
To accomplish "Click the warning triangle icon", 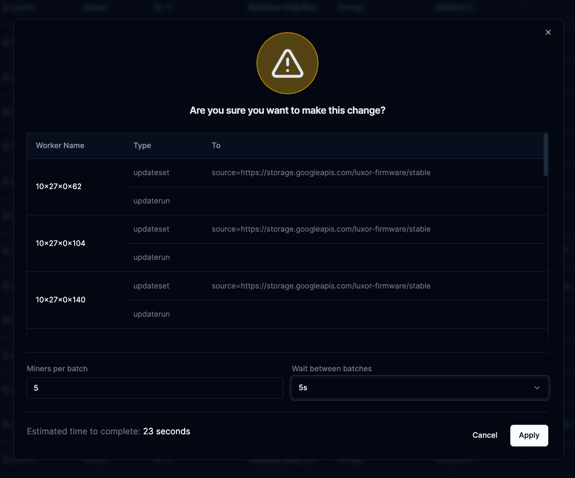I will click(x=287, y=63).
